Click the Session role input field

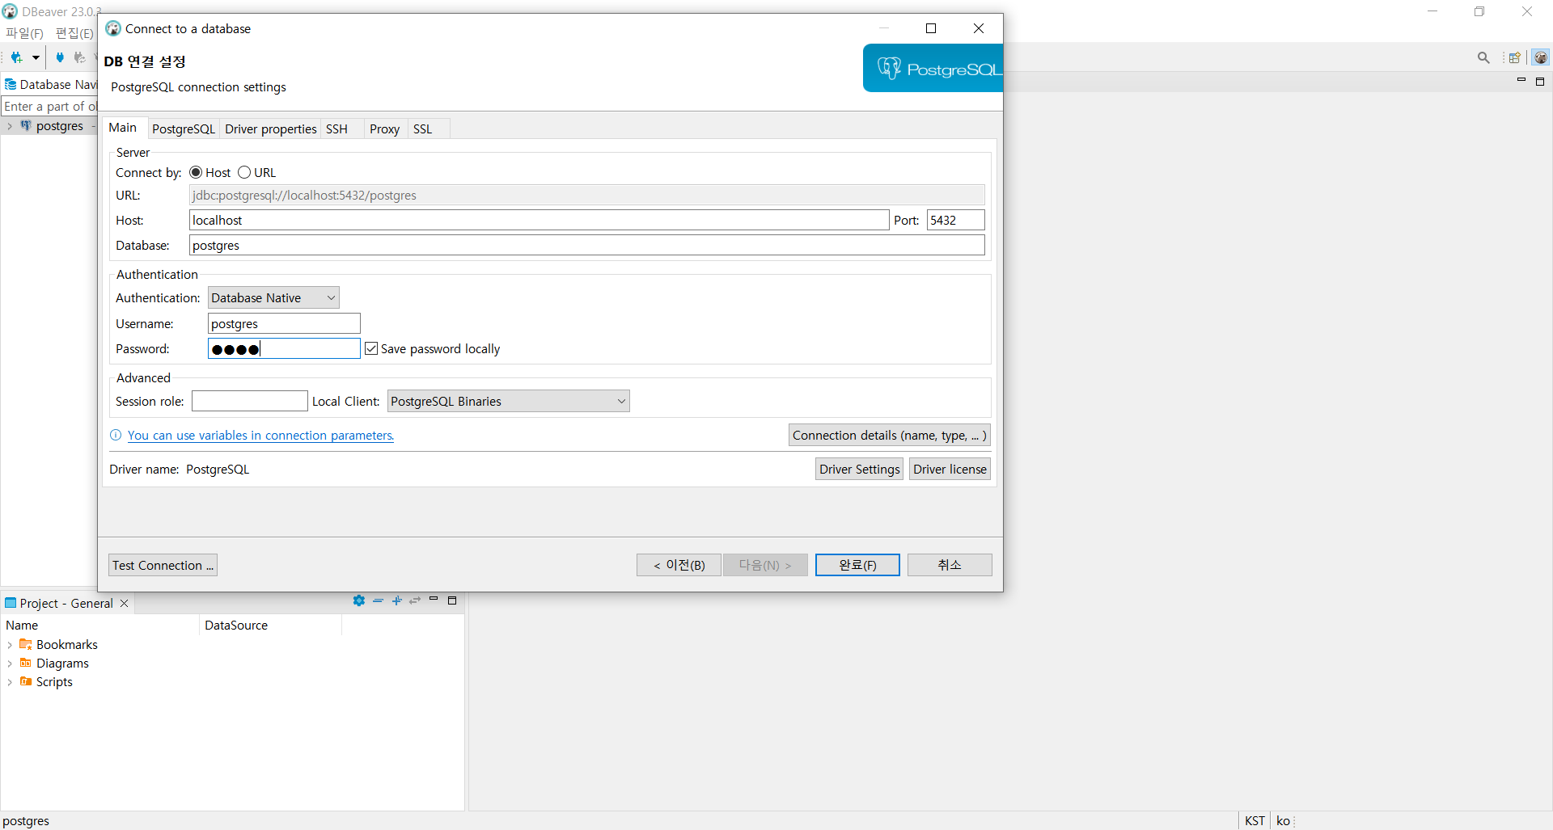click(249, 401)
